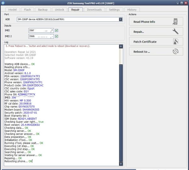Click 'HW version: MP 0.500' line

(18, 101)
